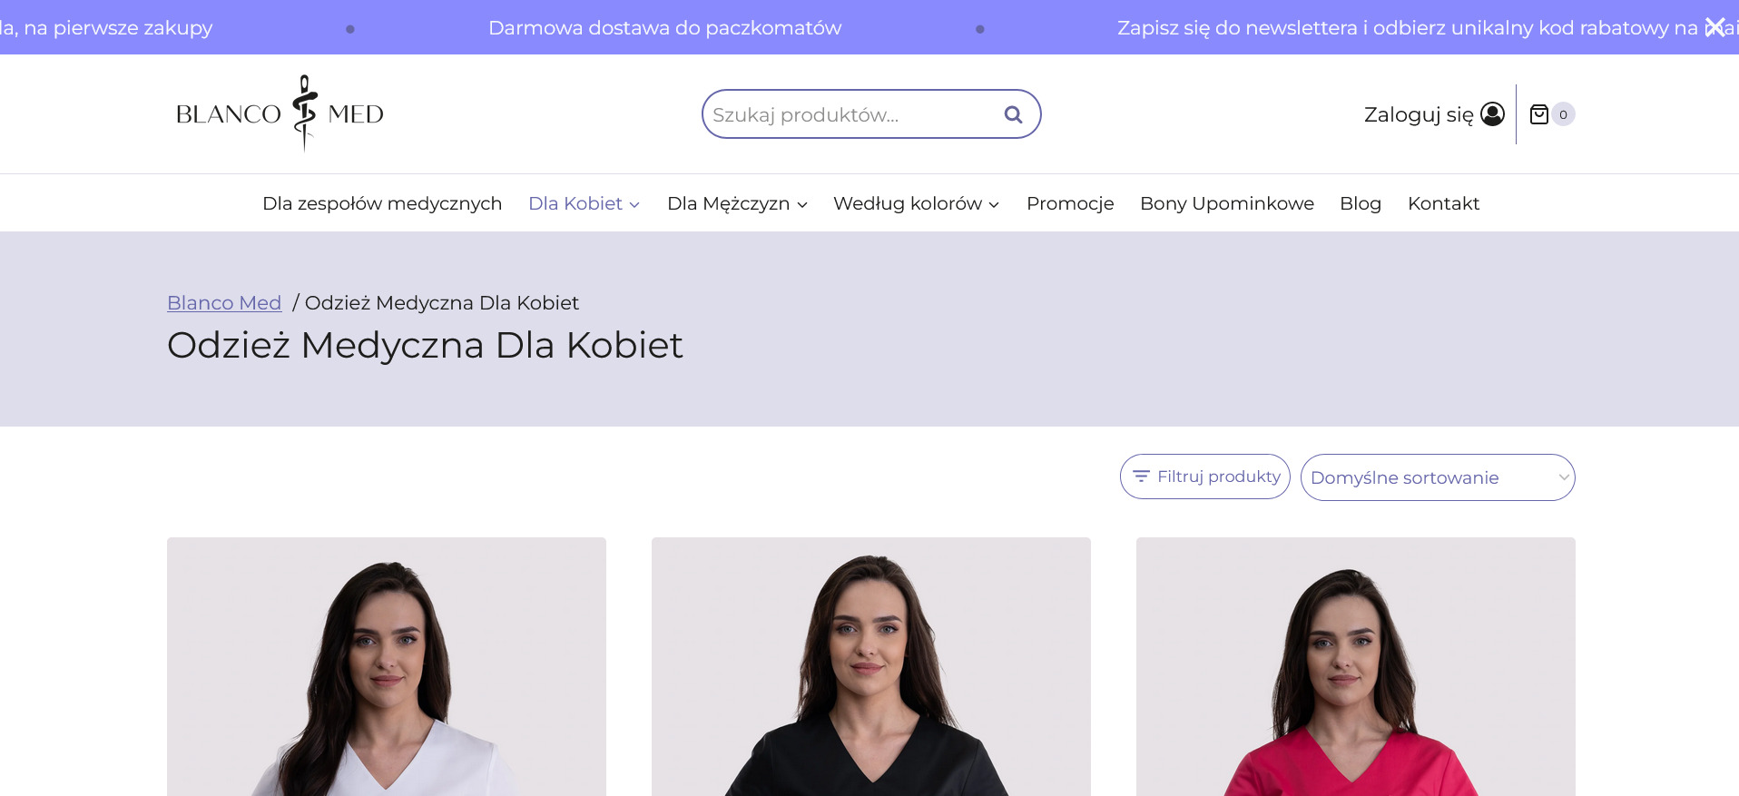
Task: Click the Blanco Med logo
Action: [x=280, y=113]
